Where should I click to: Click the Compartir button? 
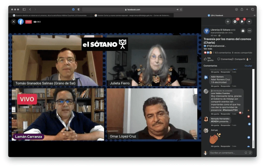(238, 59)
